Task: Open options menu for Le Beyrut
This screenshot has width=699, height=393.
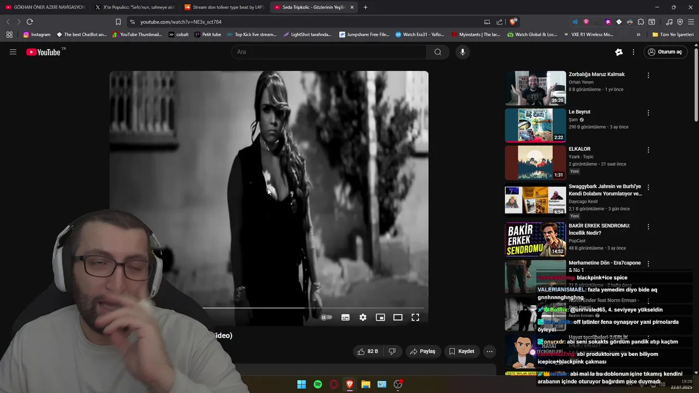Action: (x=648, y=113)
